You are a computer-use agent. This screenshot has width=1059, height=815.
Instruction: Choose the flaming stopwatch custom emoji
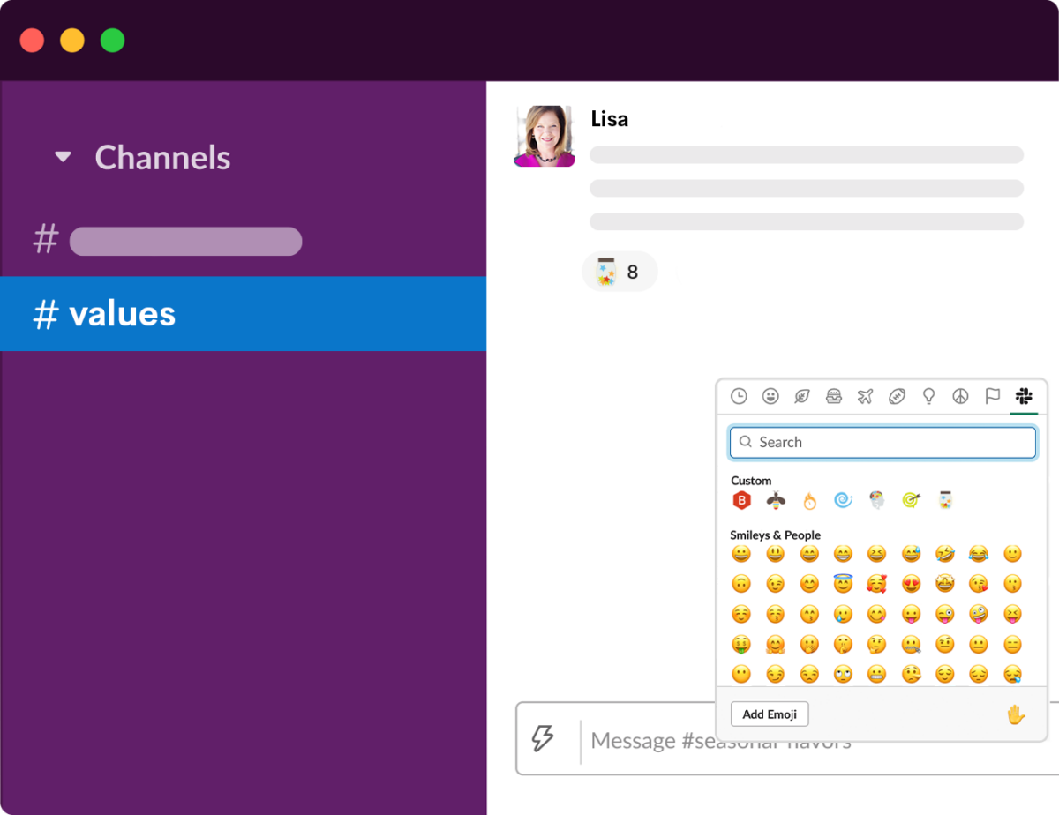[809, 501]
